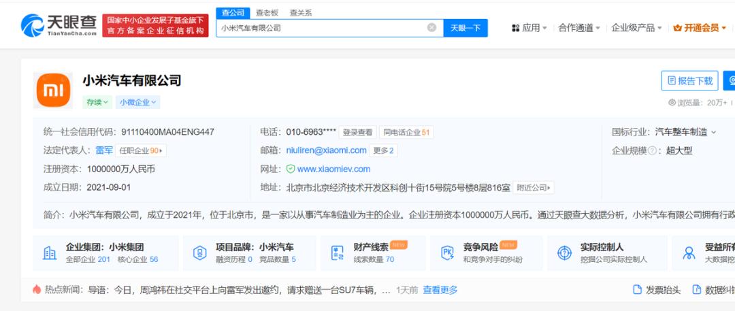Image resolution: width=735 pixels, height=311 pixels.
Task: Click the 热点新闻 flame icon
Action: tap(37, 289)
